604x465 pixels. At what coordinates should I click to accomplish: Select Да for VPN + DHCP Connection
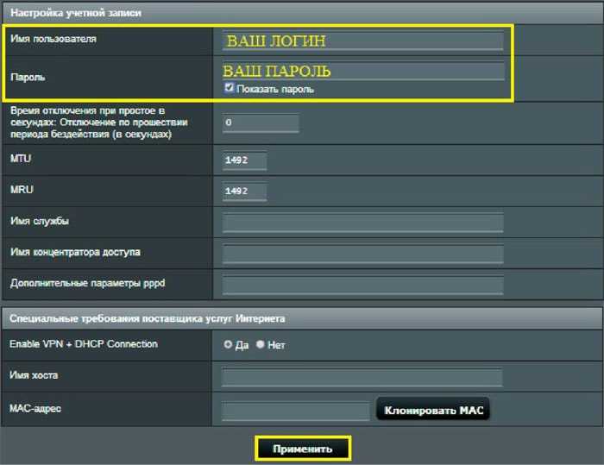228,344
